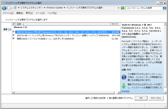The width and height of the screenshot is (168, 109).
Task: Click the blue restart-warning exclamation icon
Action: [x=124, y=77]
